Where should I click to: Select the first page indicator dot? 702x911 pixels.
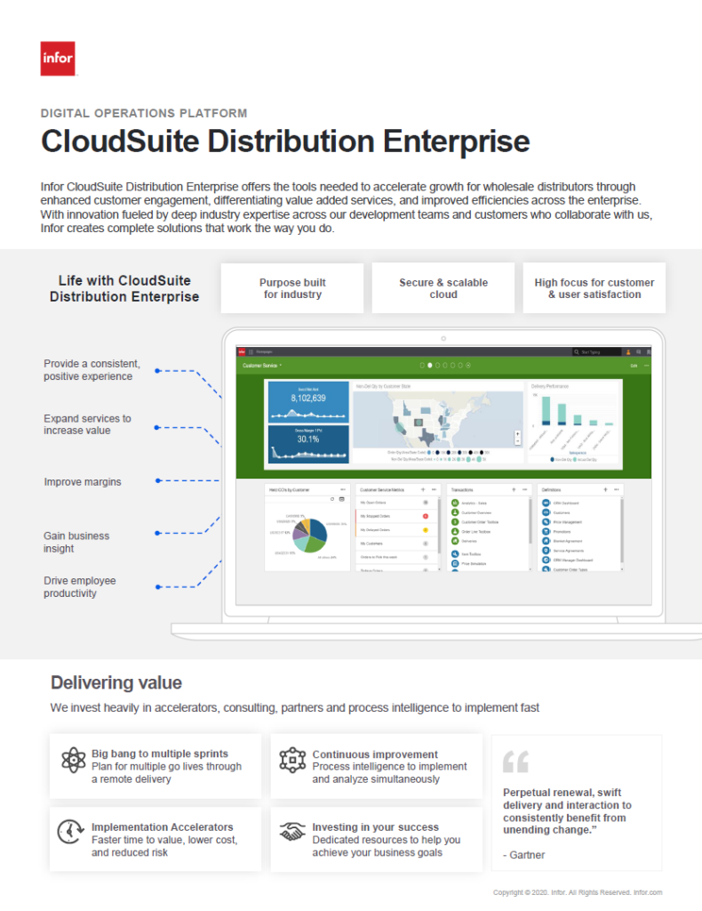tap(422, 366)
